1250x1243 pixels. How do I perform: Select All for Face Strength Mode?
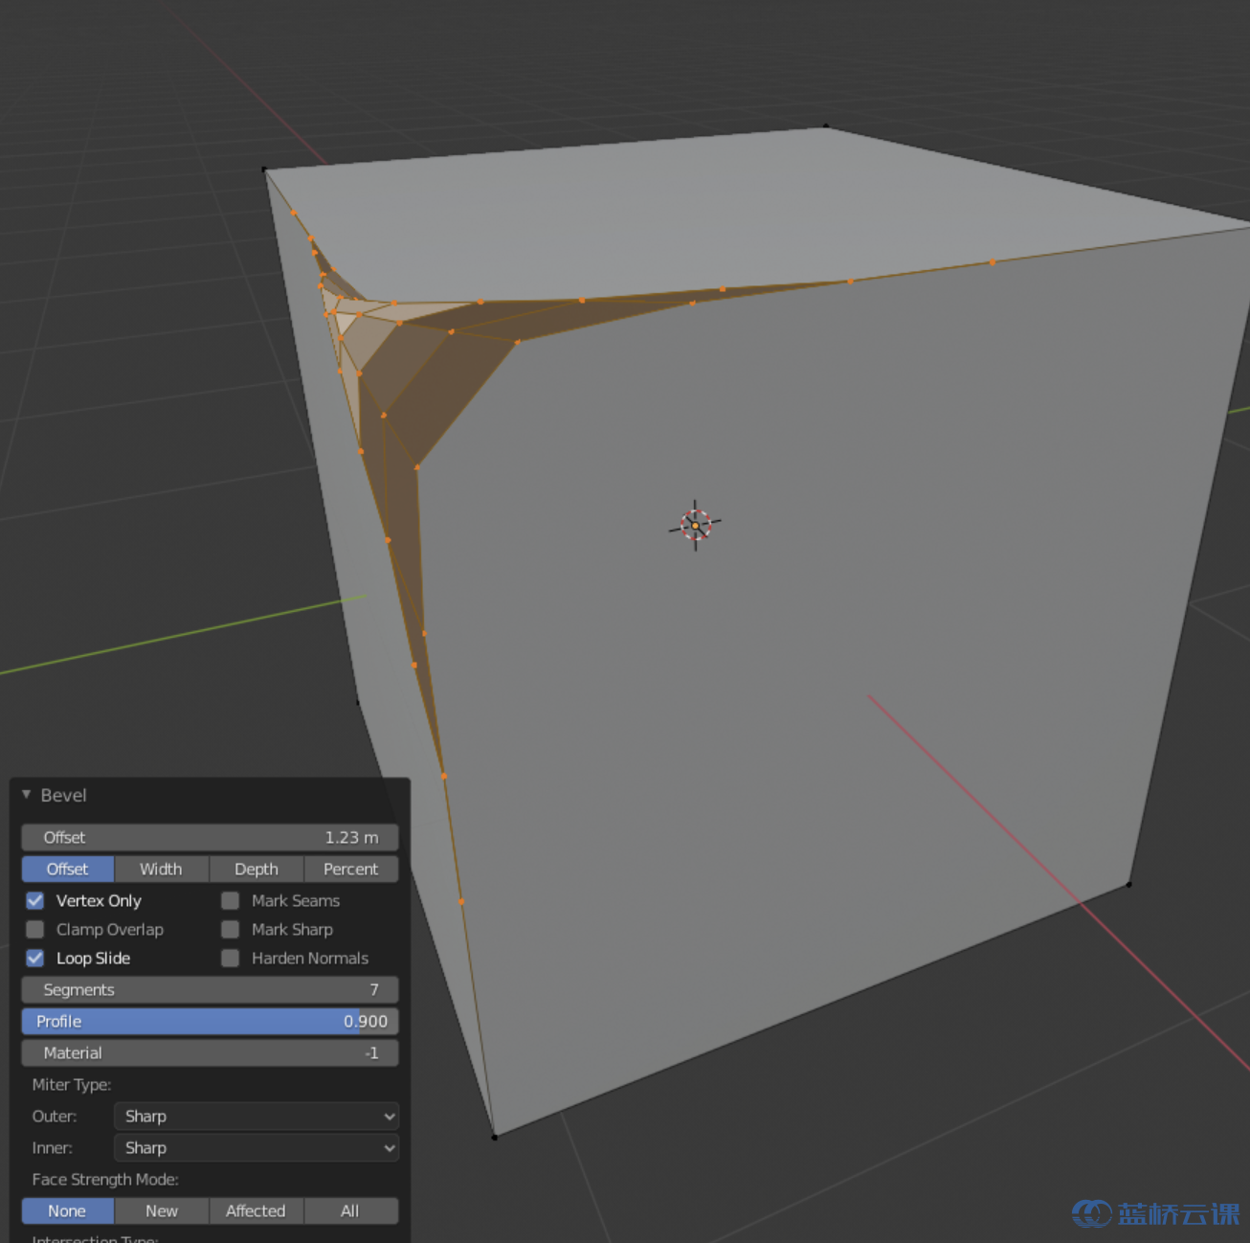click(350, 1210)
